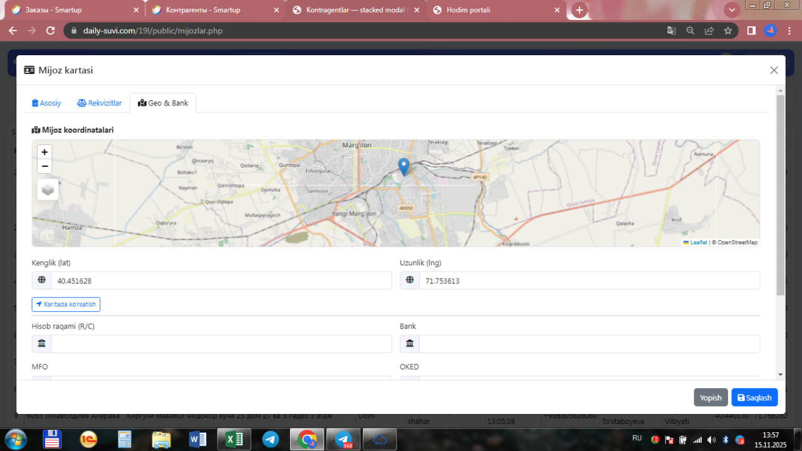The width and height of the screenshot is (802, 451).
Task: Click the Kenglik (lat) input field
Action: click(221, 280)
